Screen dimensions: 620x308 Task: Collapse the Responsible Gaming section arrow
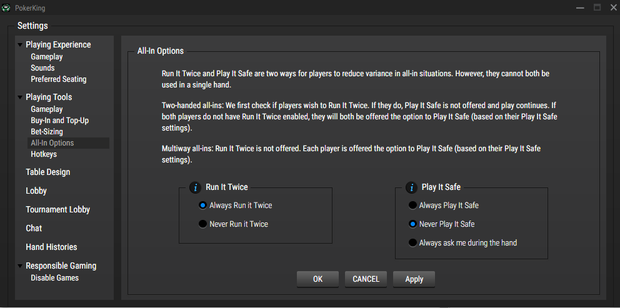tap(21, 266)
